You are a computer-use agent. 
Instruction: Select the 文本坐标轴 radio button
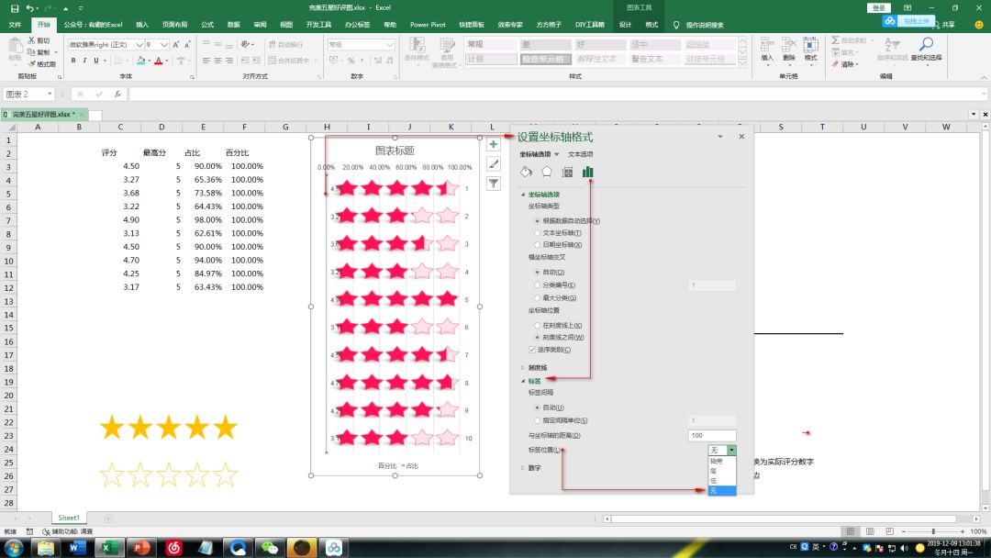(x=538, y=233)
